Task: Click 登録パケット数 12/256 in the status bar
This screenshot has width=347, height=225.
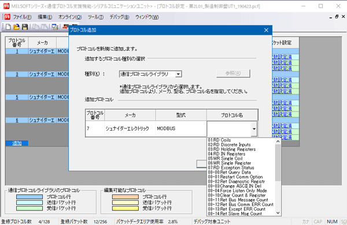Action: (84, 222)
